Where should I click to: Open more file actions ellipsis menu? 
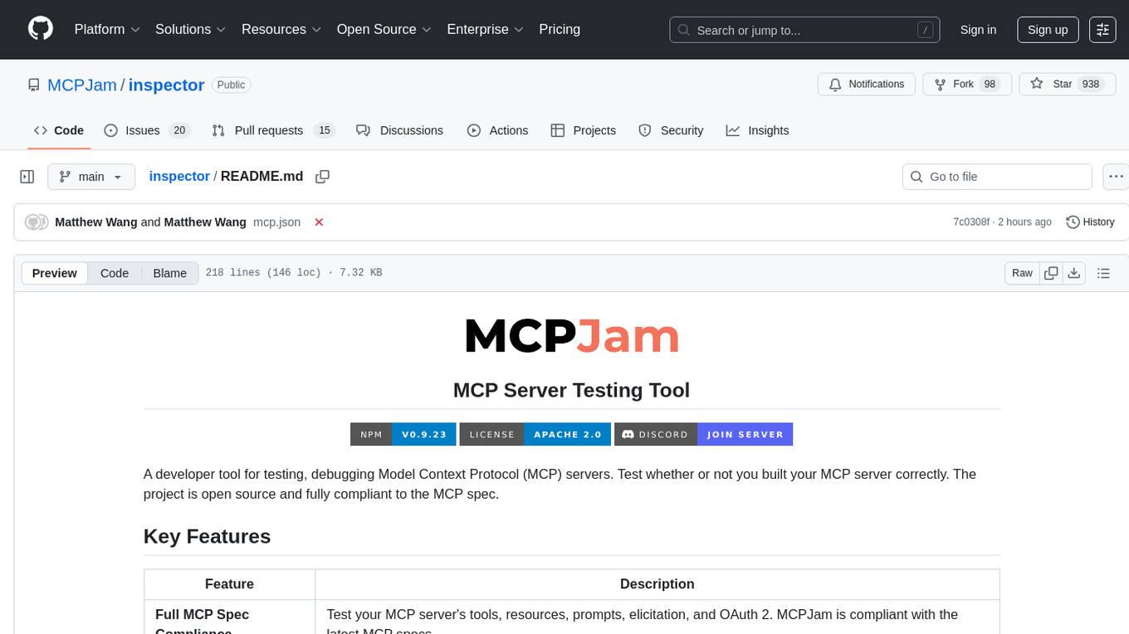click(x=1116, y=177)
